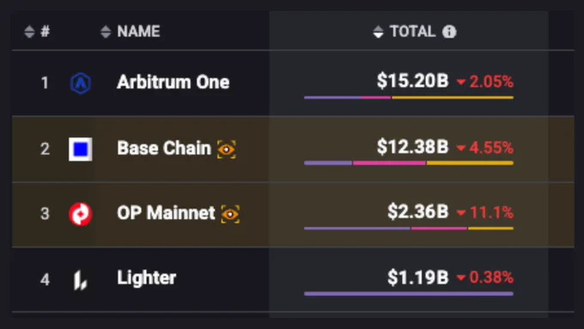This screenshot has height=329, width=584.
Task: Click the Arbitrum One value breakdown bar
Action: [409, 98]
